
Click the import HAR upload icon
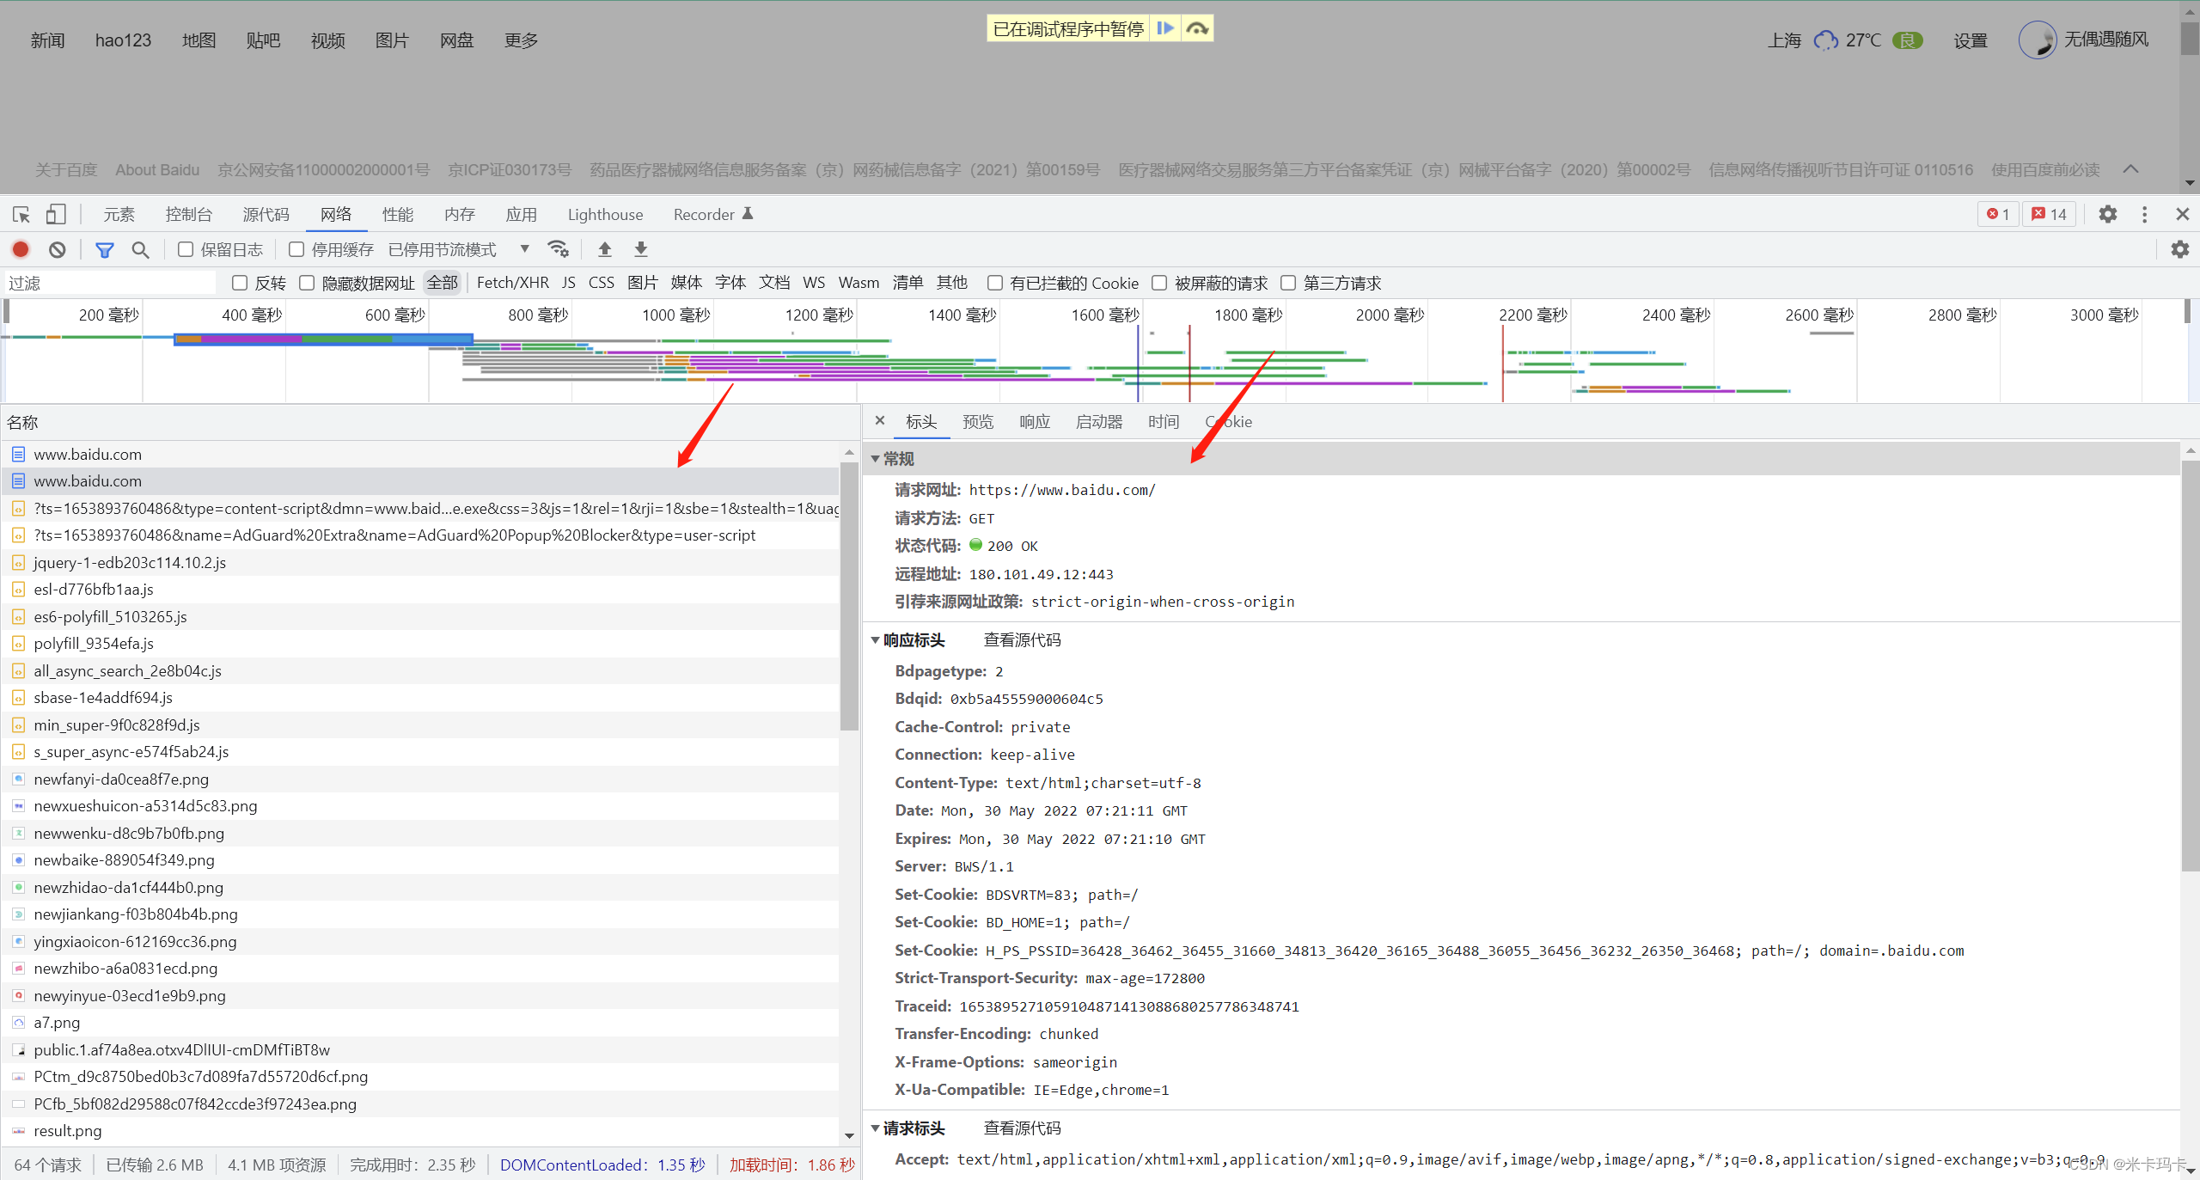tap(605, 249)
